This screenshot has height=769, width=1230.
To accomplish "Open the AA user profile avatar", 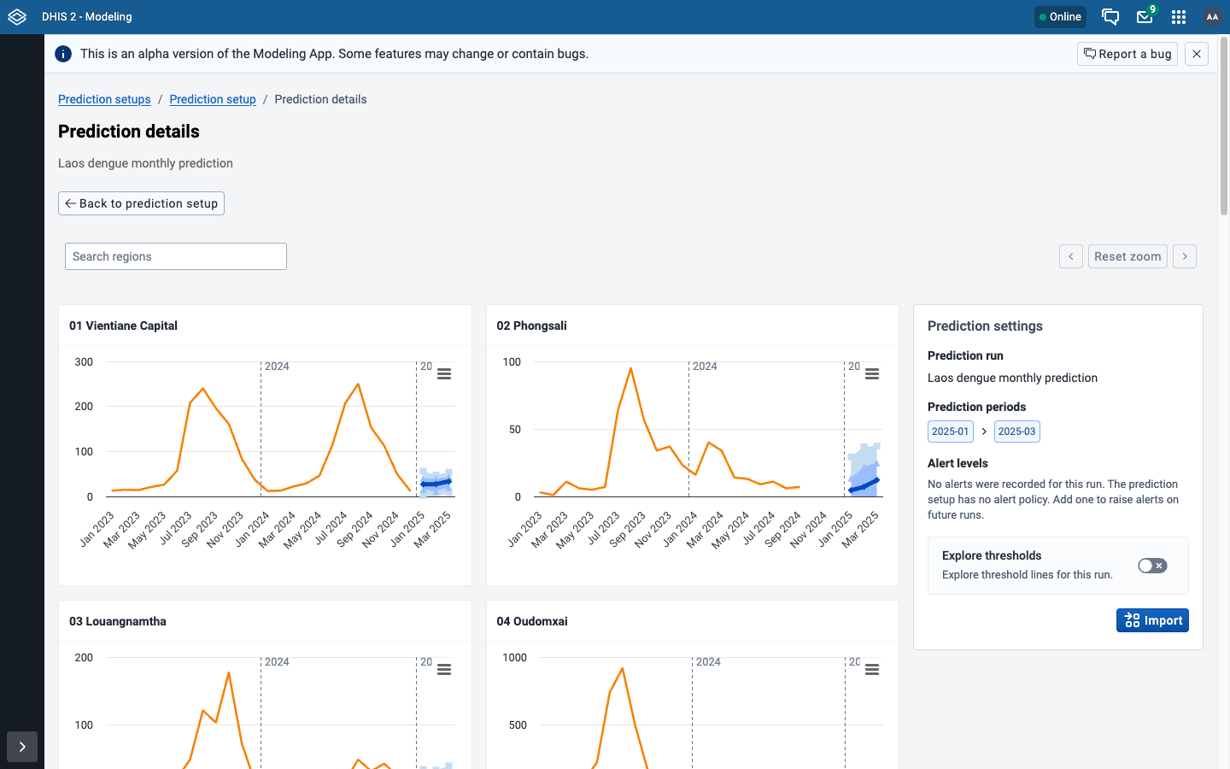I will click(1212, 17).
